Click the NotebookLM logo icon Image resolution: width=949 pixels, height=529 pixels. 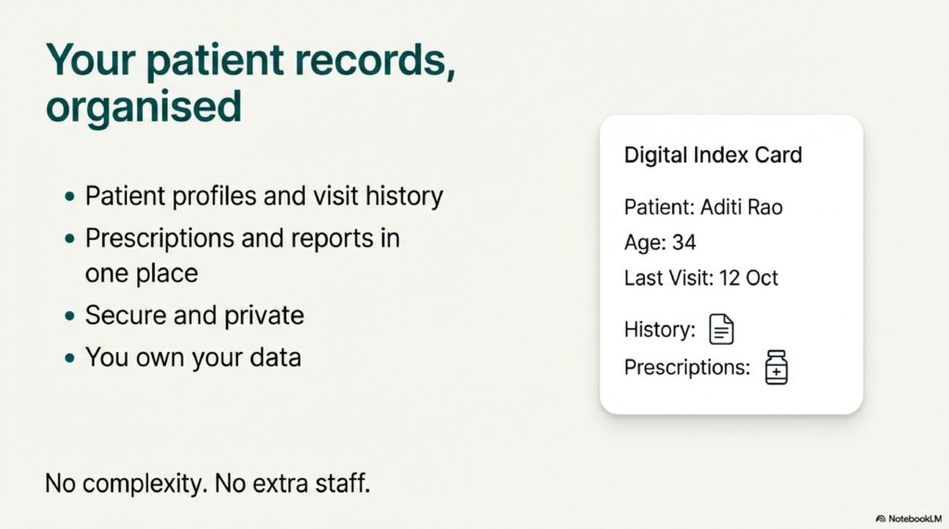pos(879,518)
